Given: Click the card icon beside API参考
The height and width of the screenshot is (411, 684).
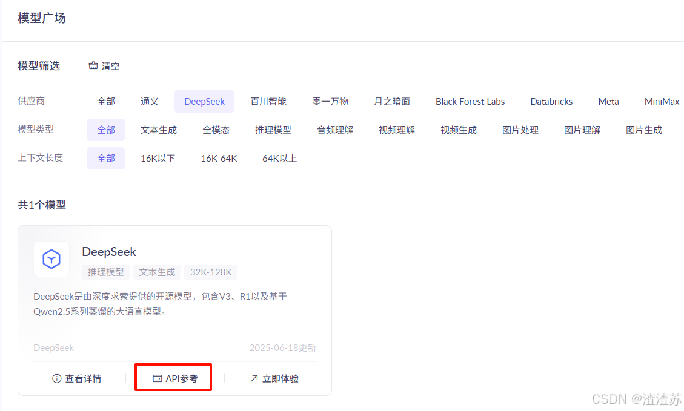Looking at the screenshot, I should 157,378.
